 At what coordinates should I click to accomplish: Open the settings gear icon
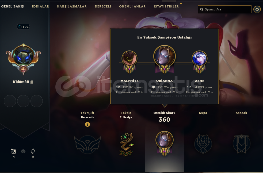[x=257, y=9]
